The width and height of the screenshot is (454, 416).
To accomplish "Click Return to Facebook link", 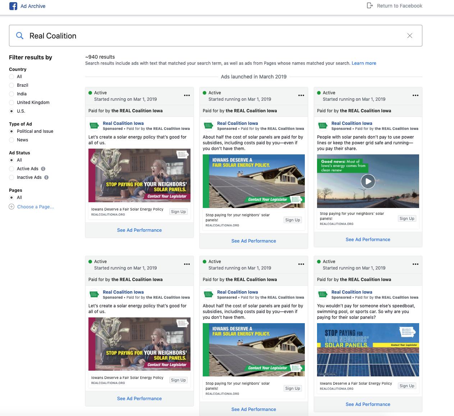I will [399, 6].
